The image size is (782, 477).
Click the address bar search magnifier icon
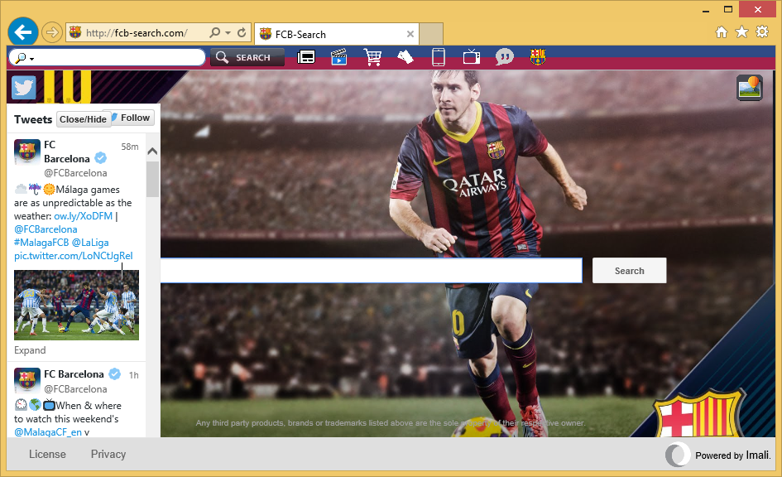coord(214,32)
